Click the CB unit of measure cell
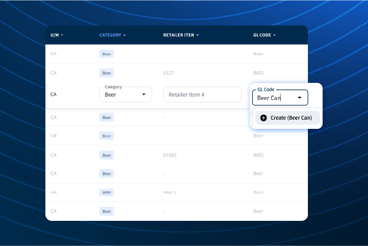368x246 pixels. click(x=53, y=136)
